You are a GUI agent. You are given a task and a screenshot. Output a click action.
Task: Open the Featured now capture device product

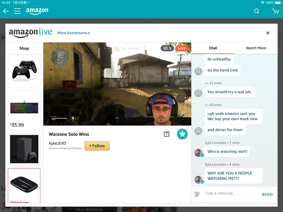[24, 185]
